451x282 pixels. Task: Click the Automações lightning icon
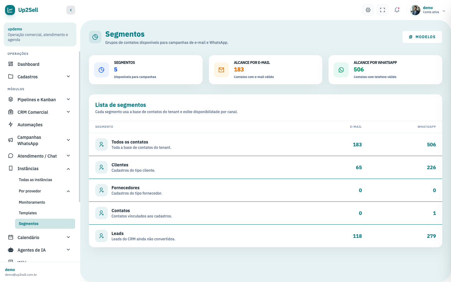(x=11, y=124)
